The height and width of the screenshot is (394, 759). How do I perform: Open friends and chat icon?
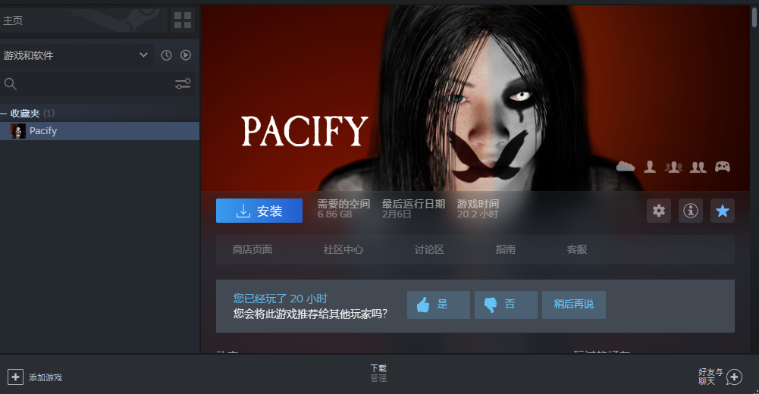(733, 377)
